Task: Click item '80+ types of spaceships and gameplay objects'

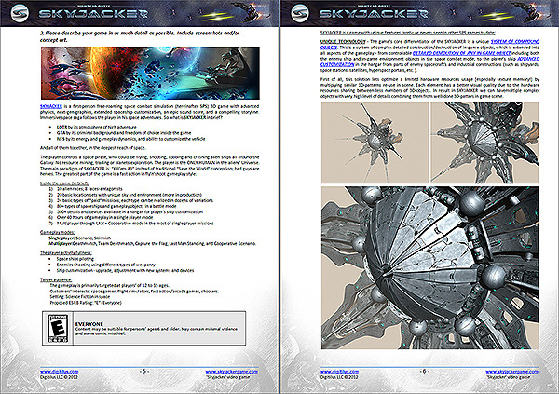Action: [x=116, y=206]
